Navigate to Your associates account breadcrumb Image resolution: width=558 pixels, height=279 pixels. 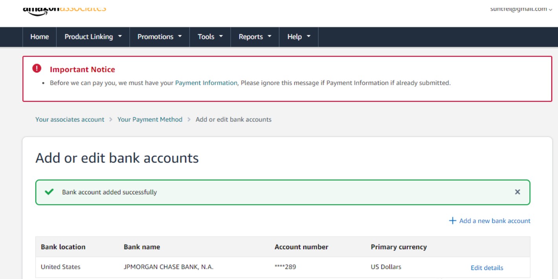click(x=70, y=119)
